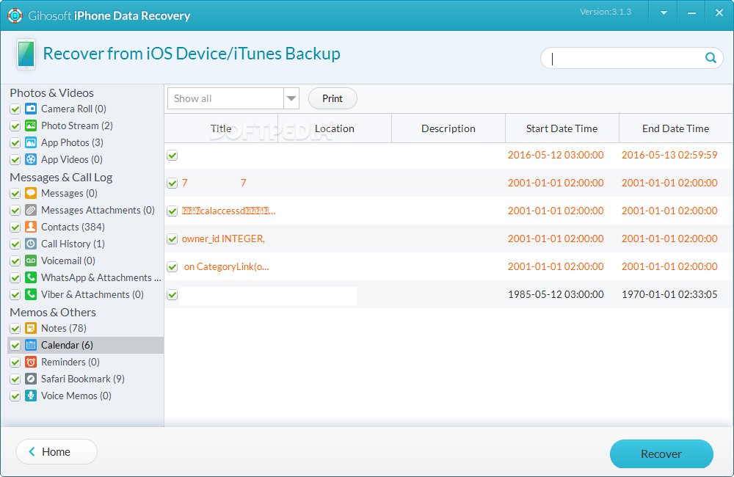Click the Gihosoft lifebuoy logo
The image size is (734, 477).
pyautogui.click(x=15, y=15)
